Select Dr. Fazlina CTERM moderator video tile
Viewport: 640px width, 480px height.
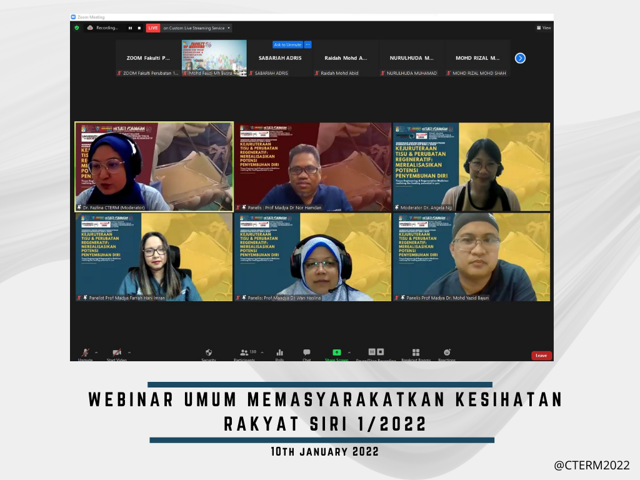(x=154, y=167)
